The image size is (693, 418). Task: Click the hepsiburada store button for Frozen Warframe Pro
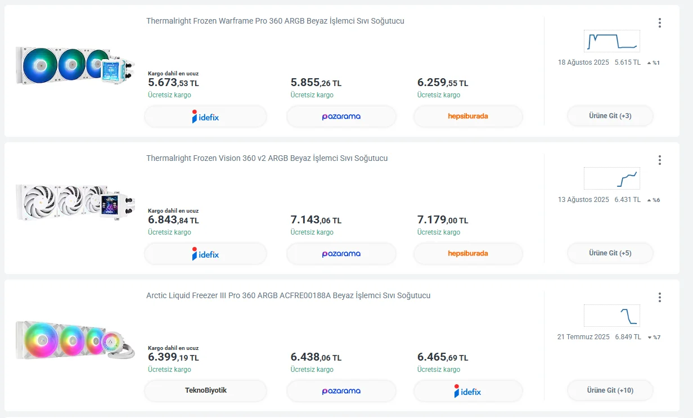click(x=468, y=116)
